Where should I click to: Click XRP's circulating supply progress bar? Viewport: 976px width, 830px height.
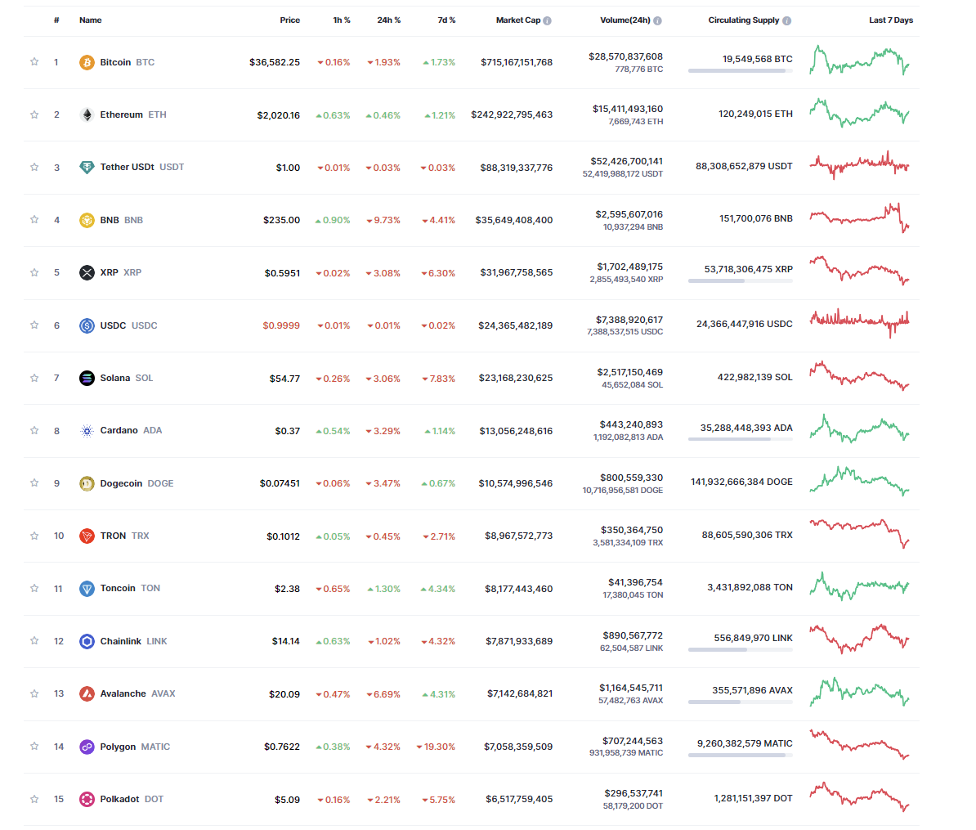point(740,281)
